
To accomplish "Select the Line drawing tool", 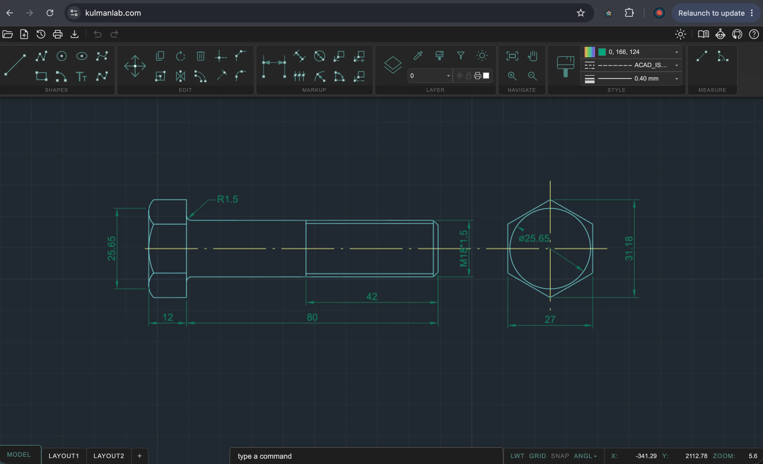I will [15, 65].
